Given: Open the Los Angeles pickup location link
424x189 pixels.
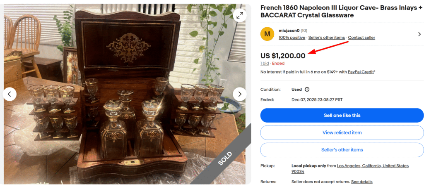Looking at the screenshot, I should tap(373, 166).
